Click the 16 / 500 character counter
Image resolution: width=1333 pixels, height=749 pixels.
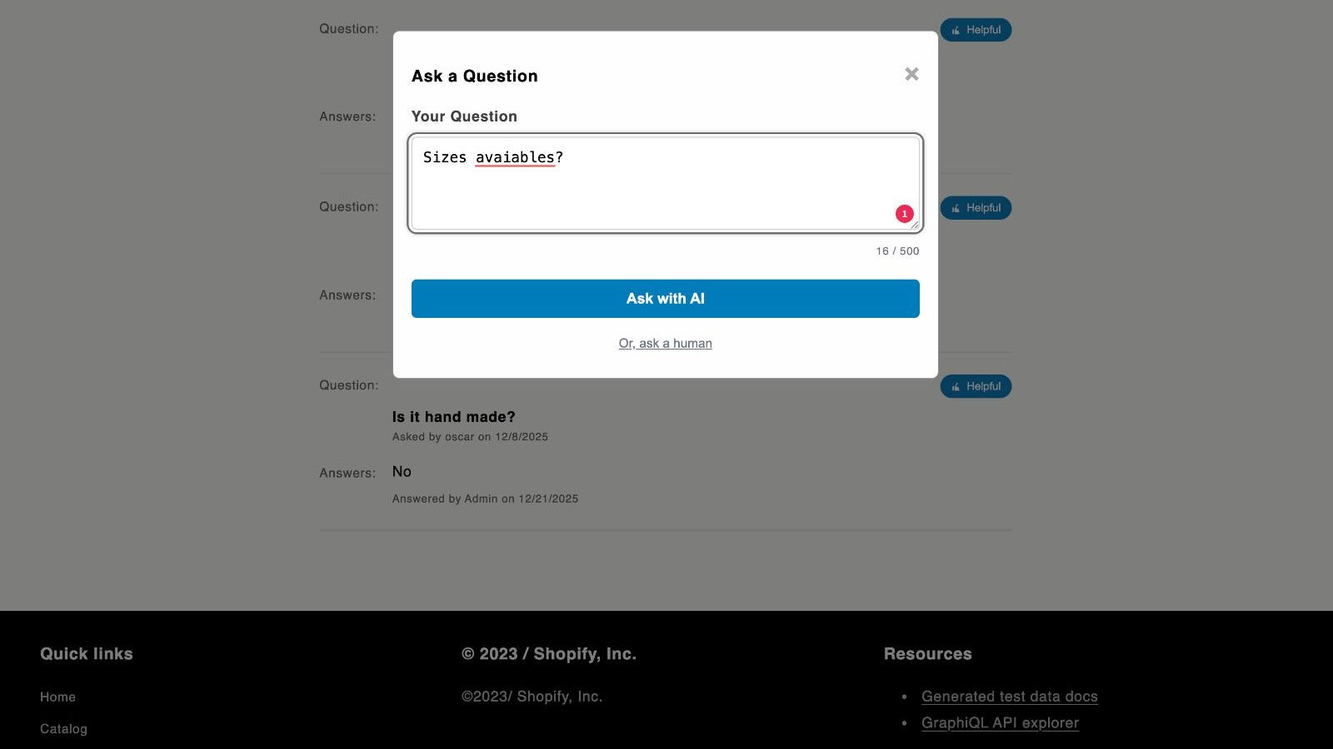click(x=896, y=250)
